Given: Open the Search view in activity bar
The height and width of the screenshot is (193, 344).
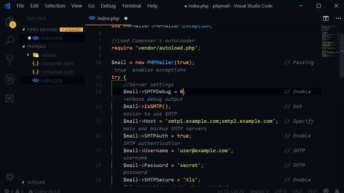Looking at the screenshot, I should (10, 41).
